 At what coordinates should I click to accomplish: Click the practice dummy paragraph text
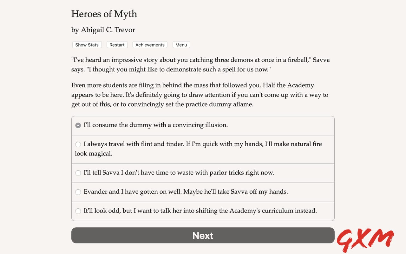200,95
